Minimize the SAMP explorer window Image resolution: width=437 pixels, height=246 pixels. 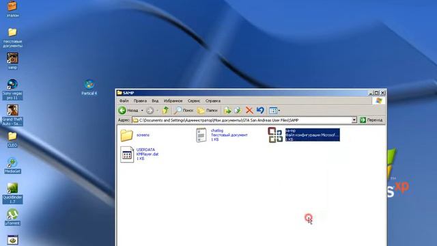pyautogui.click(x=371, y=93)
